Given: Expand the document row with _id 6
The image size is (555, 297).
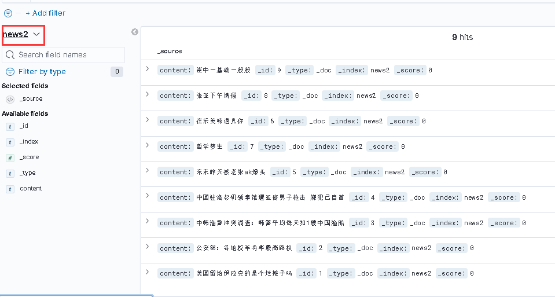Looking at the screenshot, I should tap(148, 120).
